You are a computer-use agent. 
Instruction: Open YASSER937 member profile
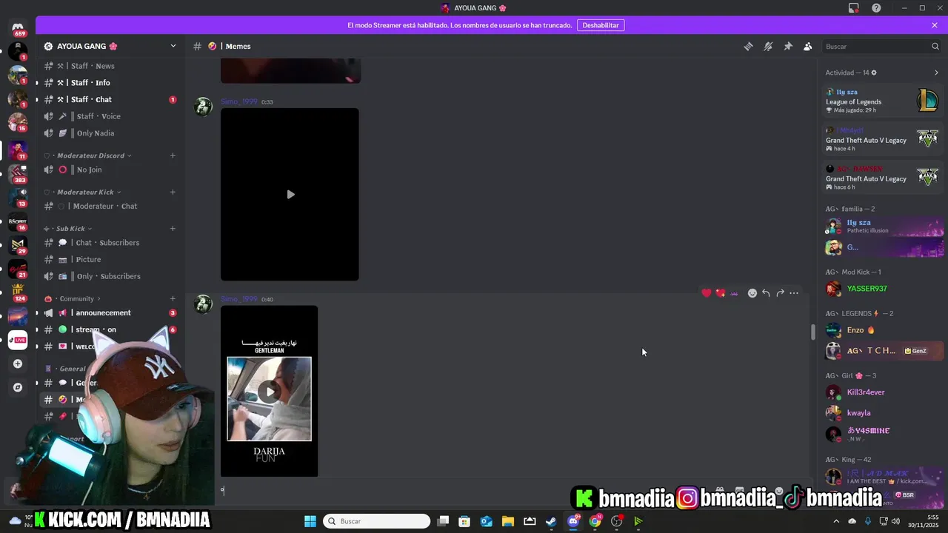pyautogui.click(x=881, y=289)
